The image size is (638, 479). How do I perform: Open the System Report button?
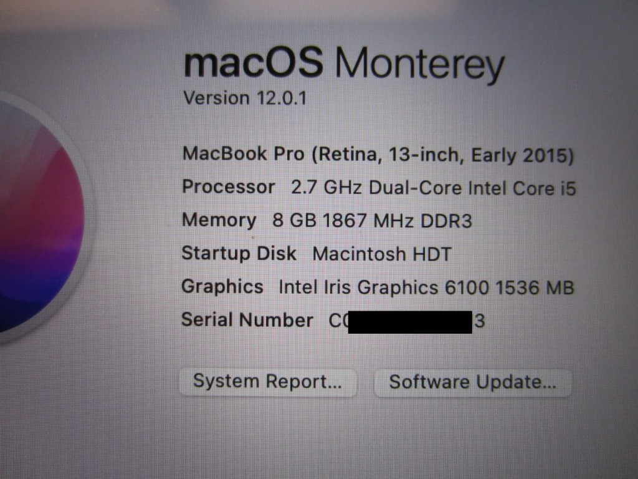coord(268,382)
